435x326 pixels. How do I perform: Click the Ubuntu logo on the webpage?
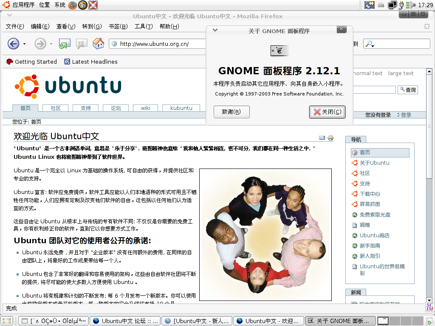click(68, 86)
